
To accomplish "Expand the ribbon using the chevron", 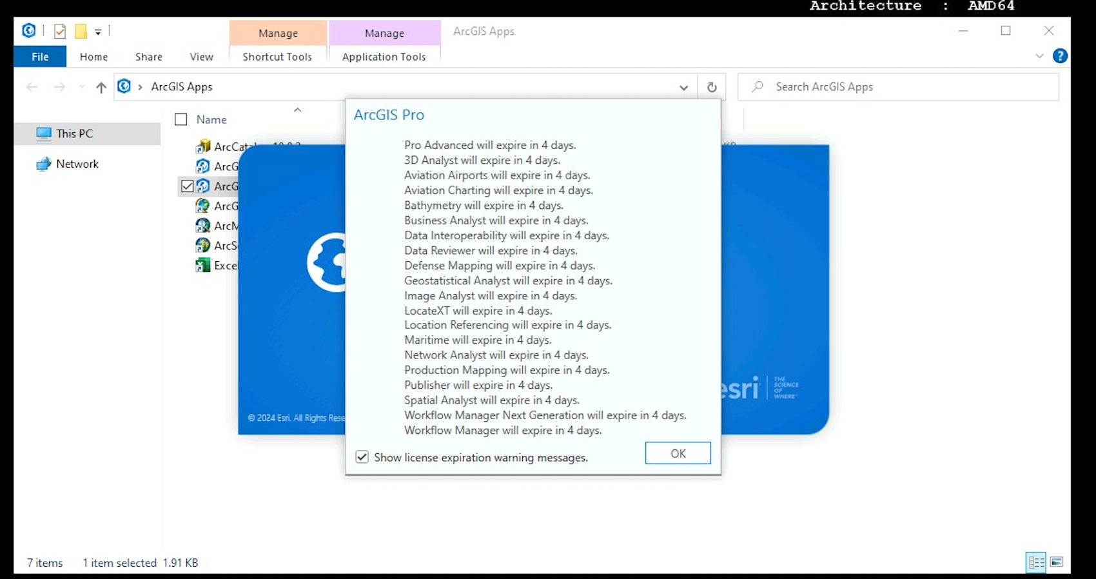I will (1039, 56).
